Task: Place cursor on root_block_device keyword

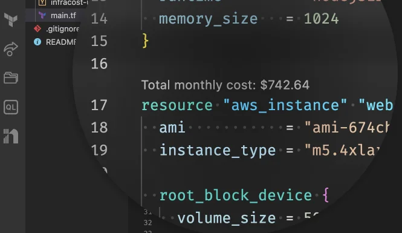Action: (236, 195)
